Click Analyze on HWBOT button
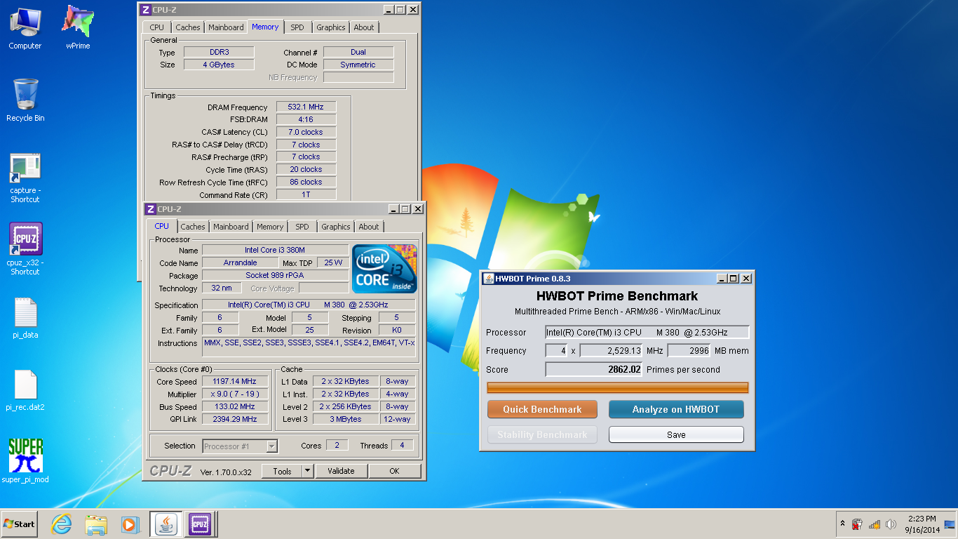 [676, 409]
